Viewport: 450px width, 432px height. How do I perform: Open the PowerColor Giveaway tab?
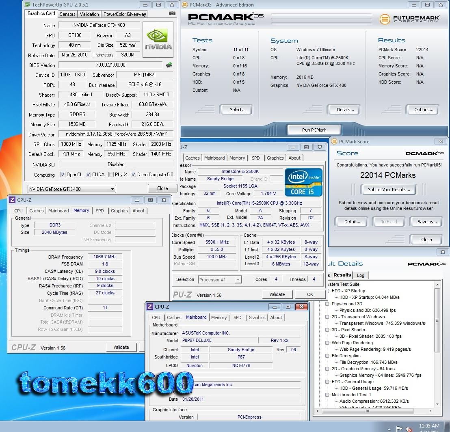click(x=125, y=14)
